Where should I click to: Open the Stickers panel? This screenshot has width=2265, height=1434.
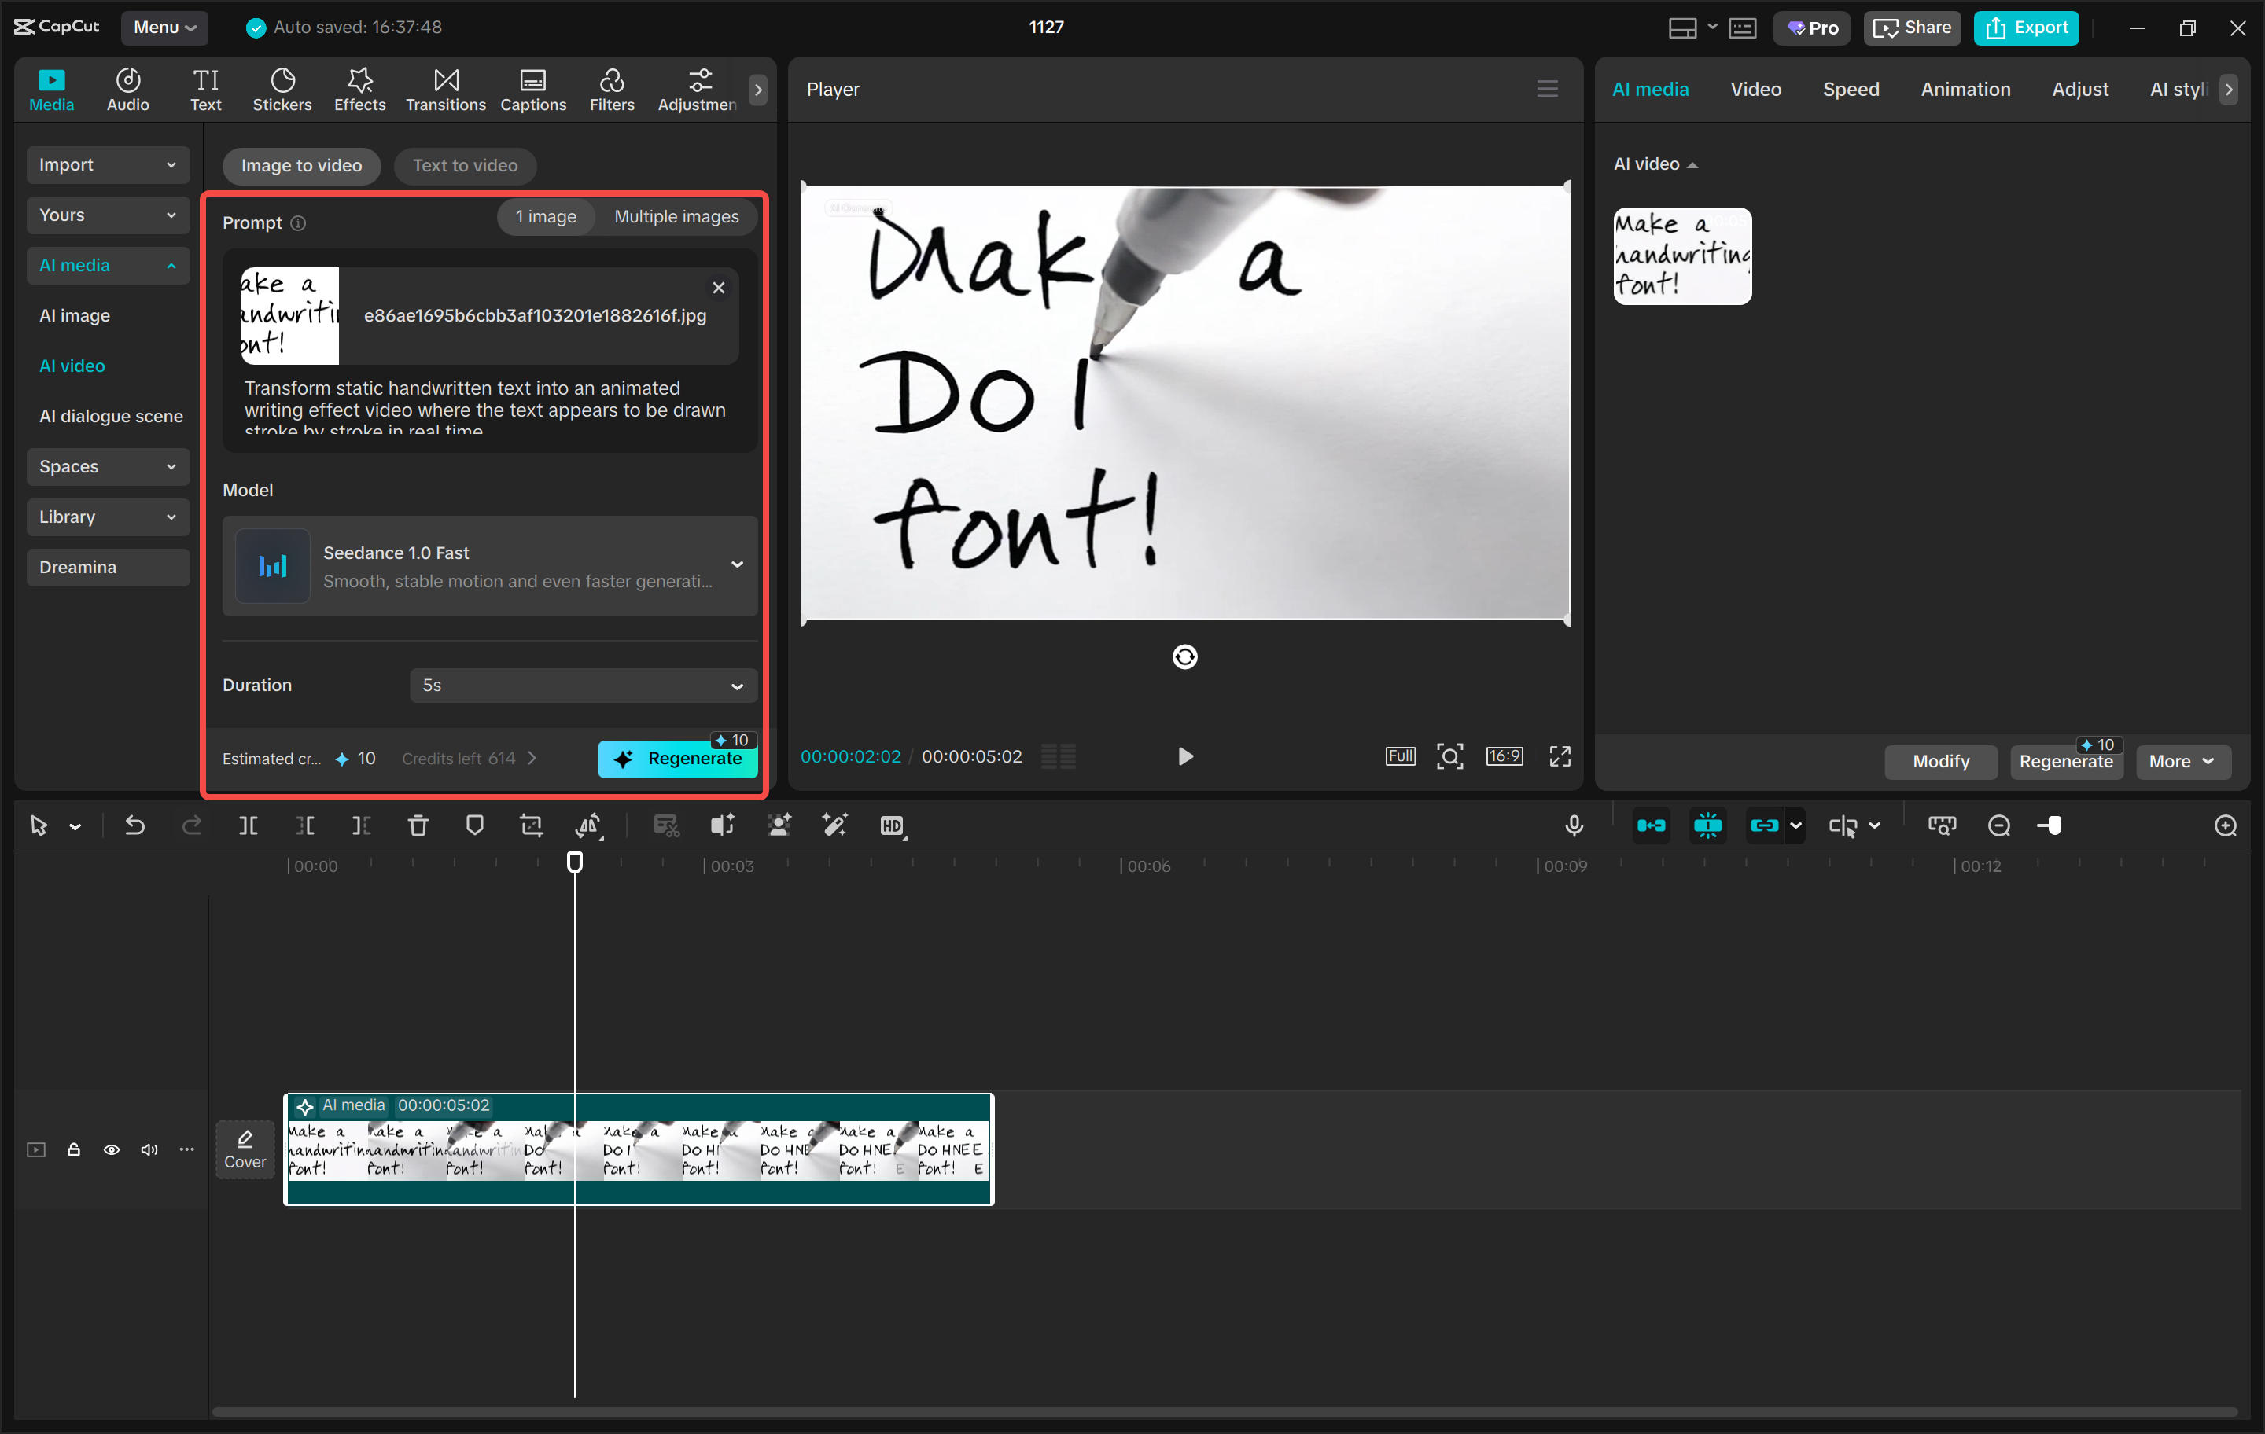(x=282, y=88)
